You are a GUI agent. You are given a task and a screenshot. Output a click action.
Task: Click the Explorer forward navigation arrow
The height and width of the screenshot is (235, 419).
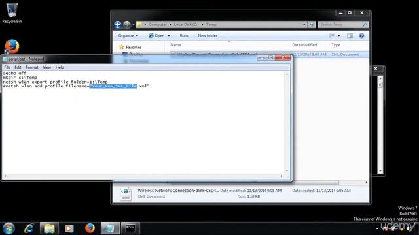(x=127, y=25)
